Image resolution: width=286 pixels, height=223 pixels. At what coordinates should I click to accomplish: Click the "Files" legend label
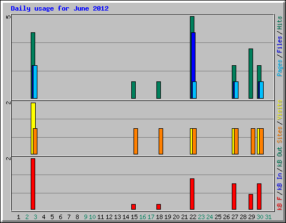(x=280, y=45)
